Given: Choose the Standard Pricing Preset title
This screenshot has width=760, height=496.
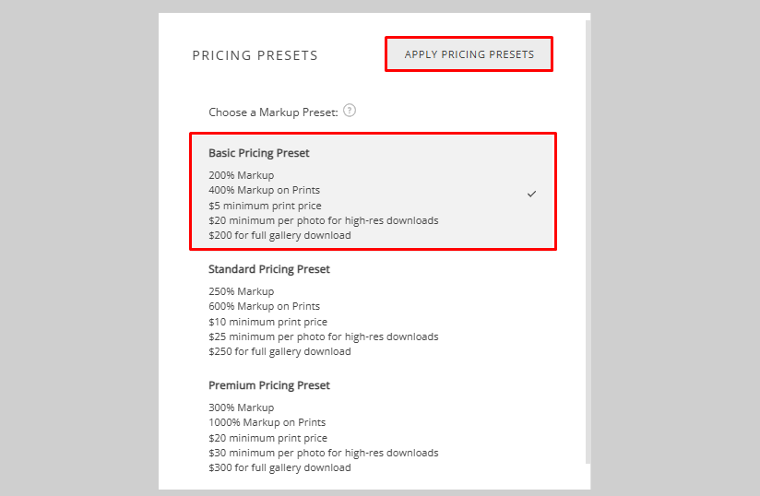Looking at the screenshot, I should pos(269,269).
